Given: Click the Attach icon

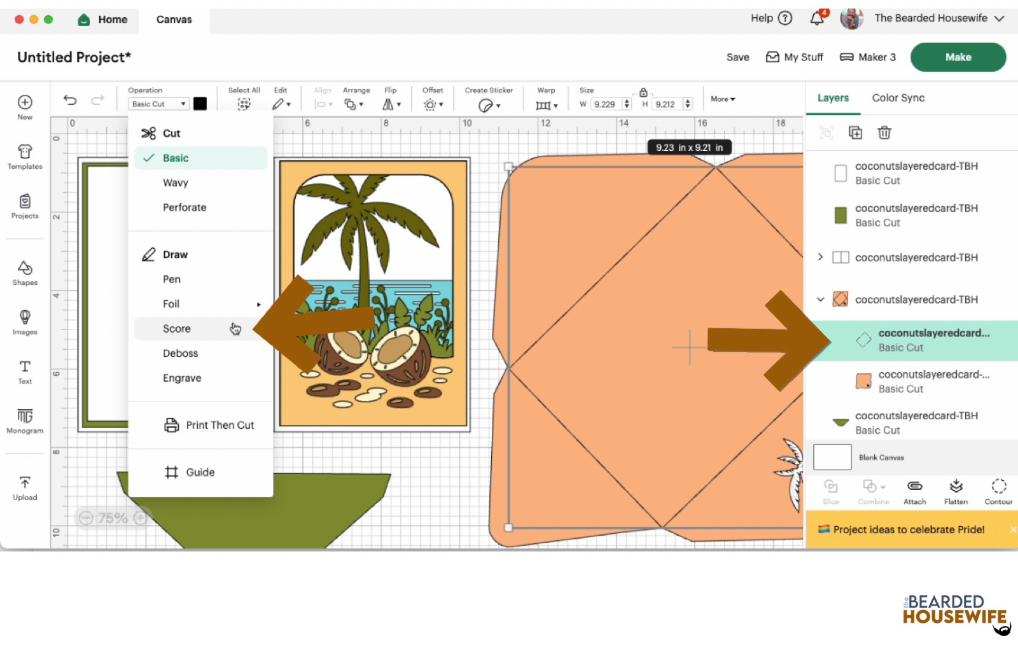Looking at the screenshot, I should (x=914, y=492).
